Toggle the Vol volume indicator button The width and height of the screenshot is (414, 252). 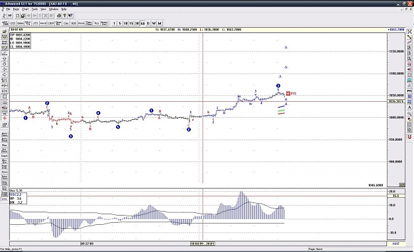97,23
